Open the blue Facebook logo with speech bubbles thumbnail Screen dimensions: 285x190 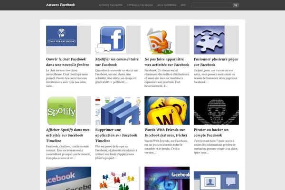pyautogui.click(x=118, y=40)
